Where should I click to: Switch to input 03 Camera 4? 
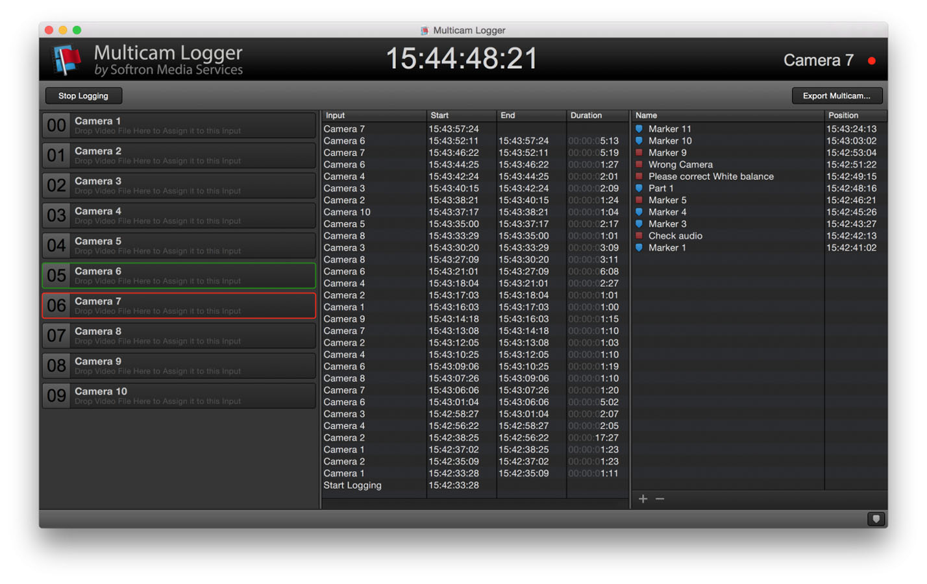tap(179, 215)
